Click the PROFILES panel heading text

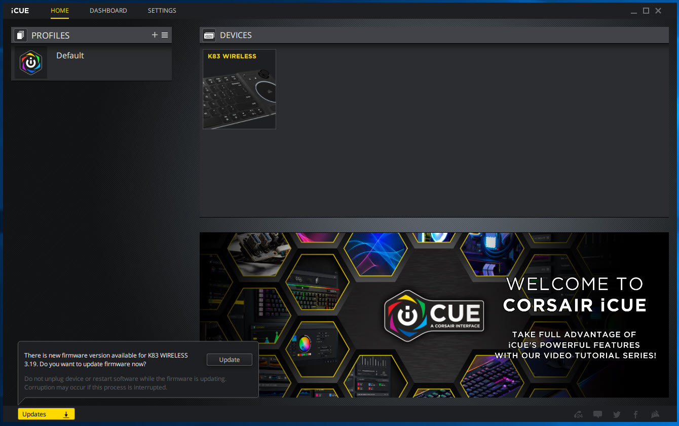click(51, 35)
